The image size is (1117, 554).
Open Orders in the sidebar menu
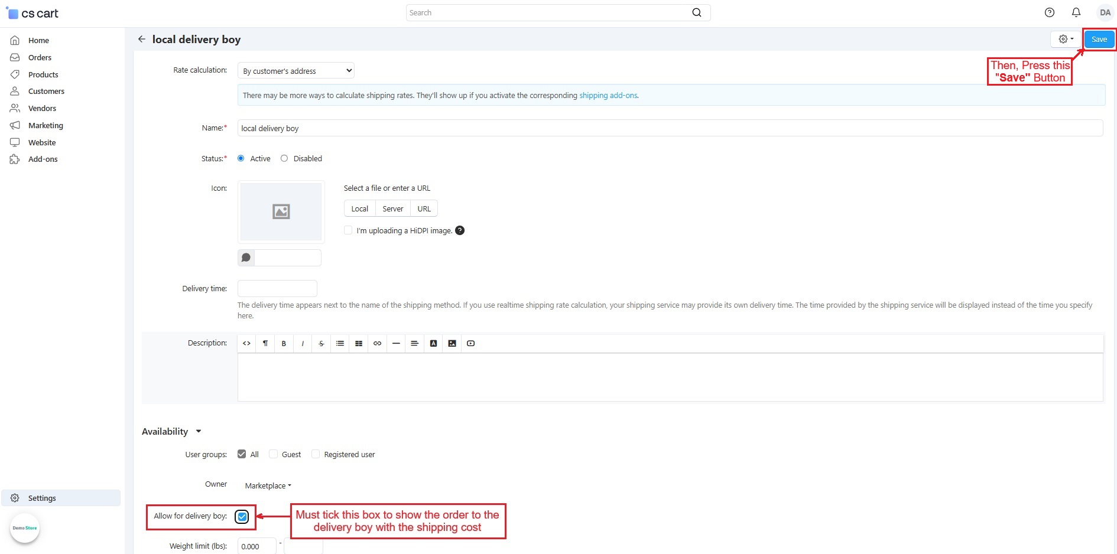coord(40,57)
